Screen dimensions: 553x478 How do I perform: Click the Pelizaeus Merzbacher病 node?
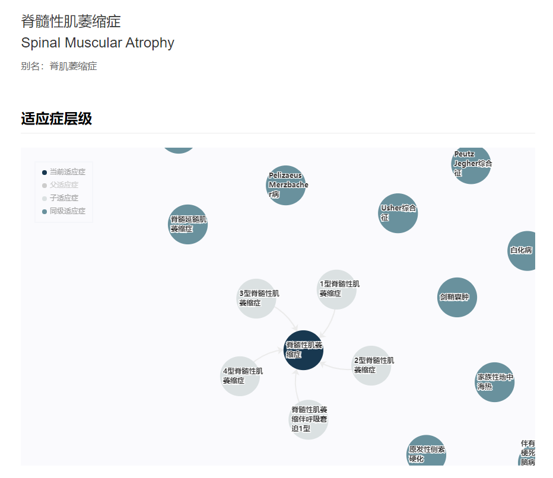tap(286, 185)
